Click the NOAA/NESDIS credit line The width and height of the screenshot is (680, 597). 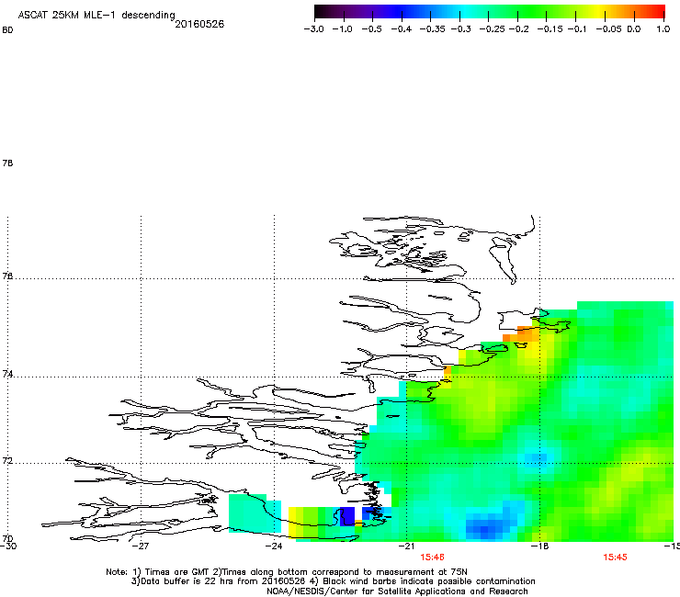pyautogui.click(x=397, y=591)
